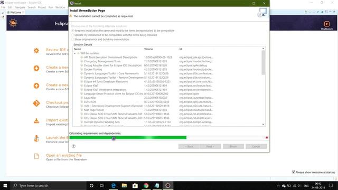Open Google Chrome from the taskbar
338x190 pixels.
pyautogui.click(x=146, y=185)
